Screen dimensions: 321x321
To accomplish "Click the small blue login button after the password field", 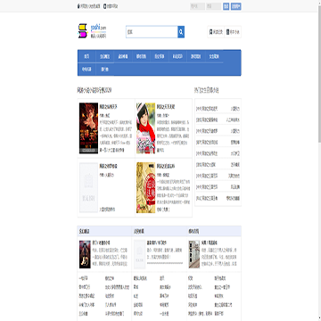I will tap(226, 6).
